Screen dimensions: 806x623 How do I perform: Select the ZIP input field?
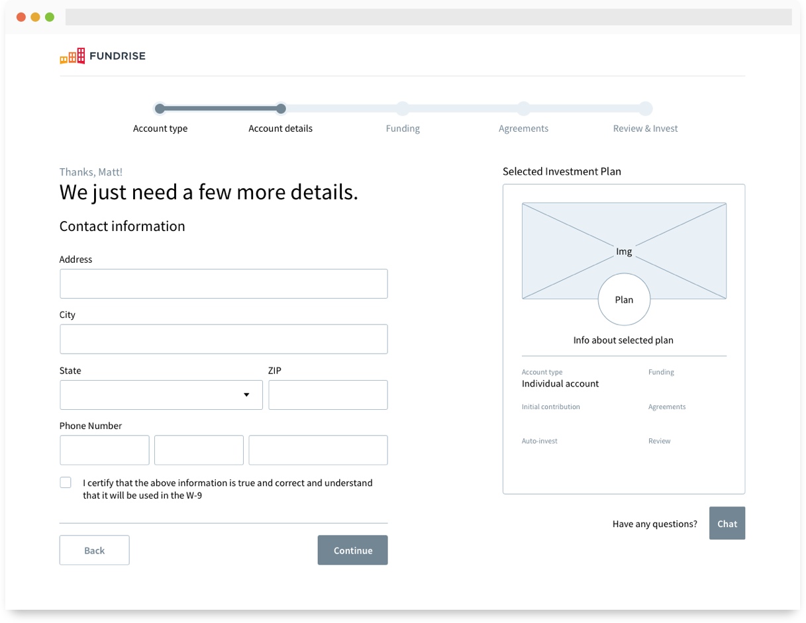(328, 395)
